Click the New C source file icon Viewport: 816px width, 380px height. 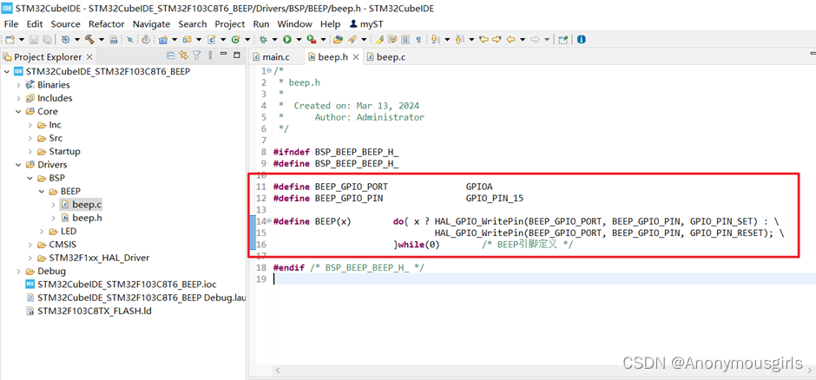tap(213, 40)
